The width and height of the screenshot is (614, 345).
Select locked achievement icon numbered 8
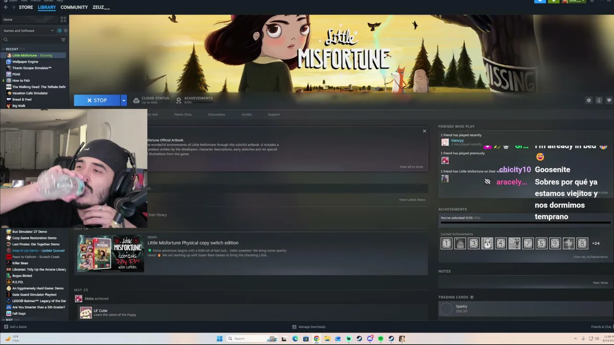[582, 243]
